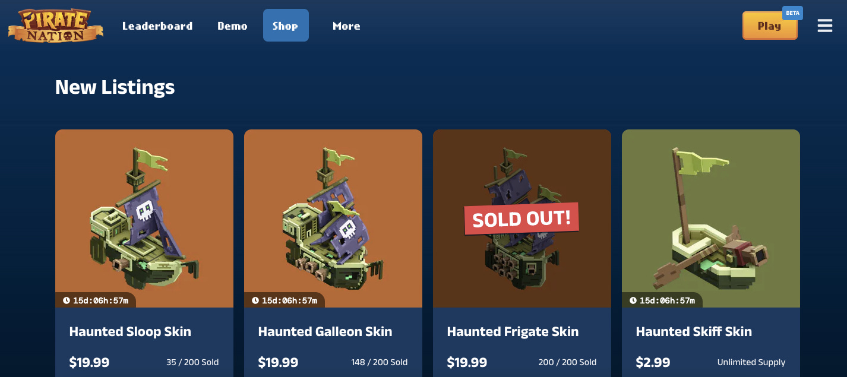Click the Haunted Sloop Skin title

130,331
